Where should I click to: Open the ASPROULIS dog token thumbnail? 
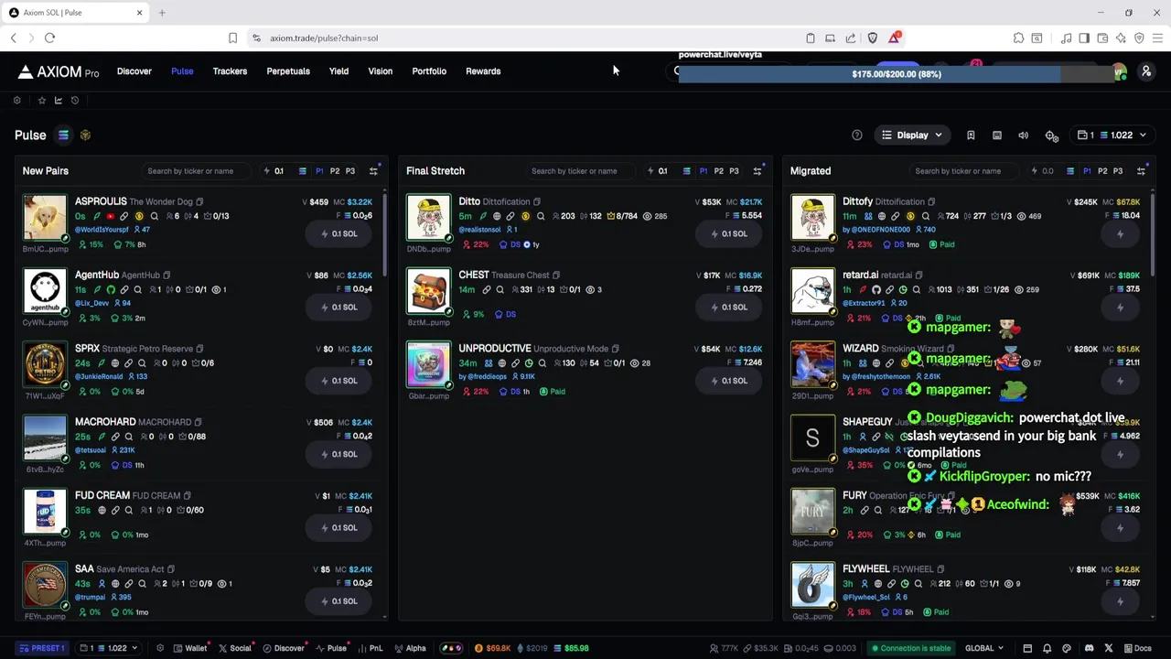[x=45, y=218]
